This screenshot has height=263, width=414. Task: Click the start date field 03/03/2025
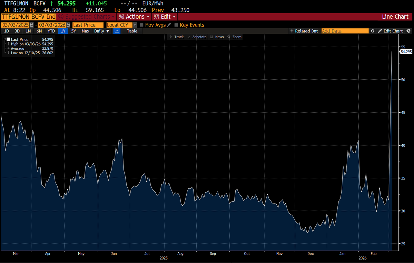(16, 25)
